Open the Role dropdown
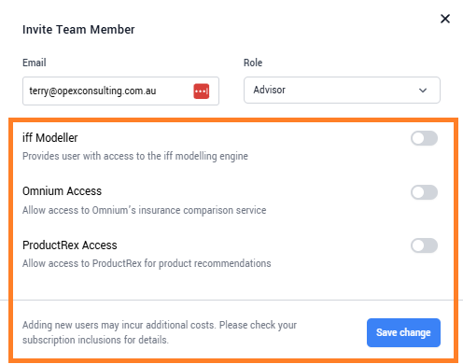Viewport: 463px width, 364px height. (342, 91)
